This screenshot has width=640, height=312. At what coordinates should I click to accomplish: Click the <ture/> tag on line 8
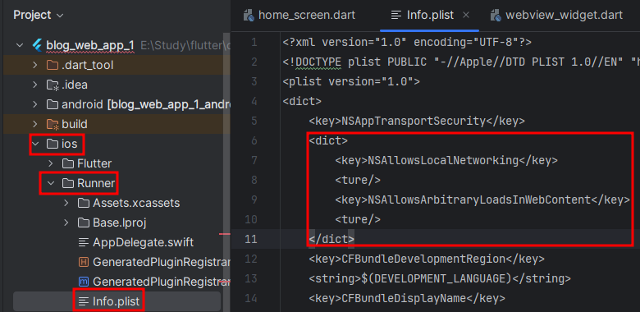(358, 180)
